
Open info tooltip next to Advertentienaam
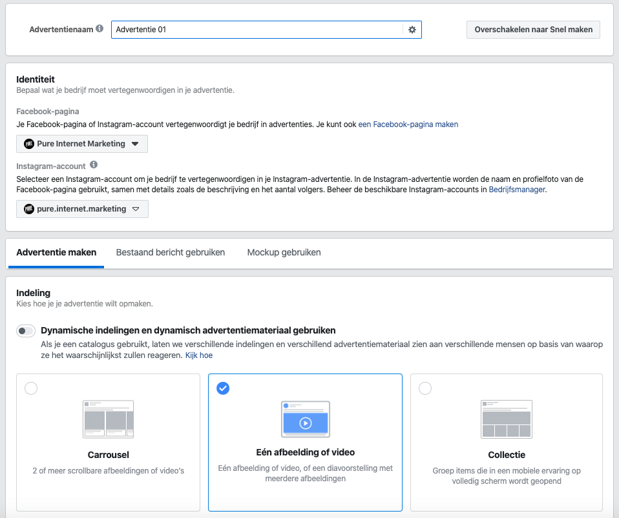click(100, 28)
